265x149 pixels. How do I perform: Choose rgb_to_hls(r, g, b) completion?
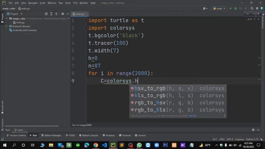[178, 110]
